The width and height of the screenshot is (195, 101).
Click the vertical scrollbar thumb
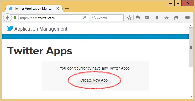[x=191, y=47]
